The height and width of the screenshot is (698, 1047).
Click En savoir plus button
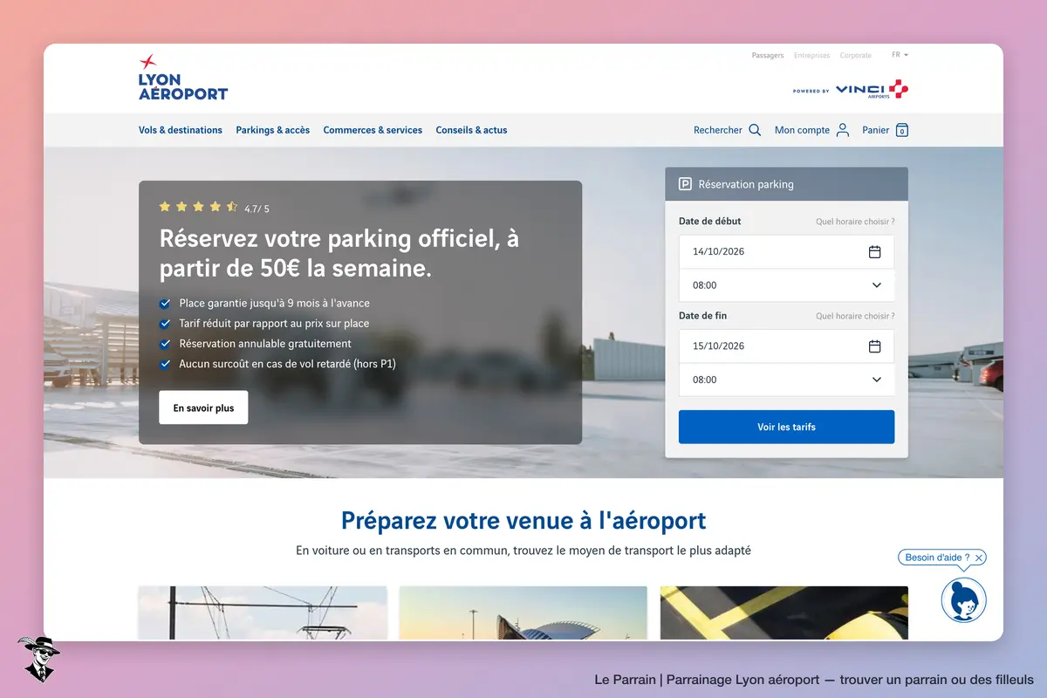coord(203,407)
